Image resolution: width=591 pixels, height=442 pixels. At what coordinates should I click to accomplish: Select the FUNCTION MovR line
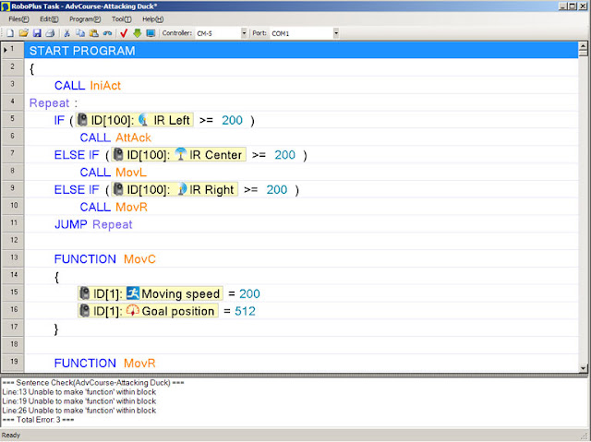point(301,363)
